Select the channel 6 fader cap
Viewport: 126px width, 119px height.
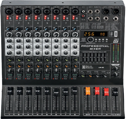56,93
